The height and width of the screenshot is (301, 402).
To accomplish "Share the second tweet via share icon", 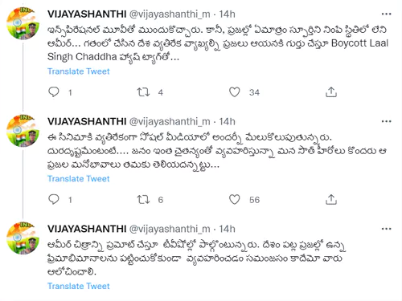I will 331,200.
